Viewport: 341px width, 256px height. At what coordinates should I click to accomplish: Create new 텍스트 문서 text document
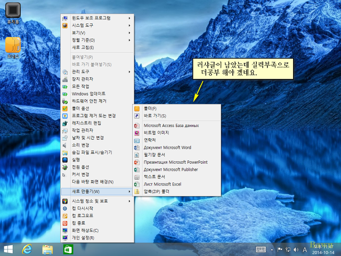177,177
